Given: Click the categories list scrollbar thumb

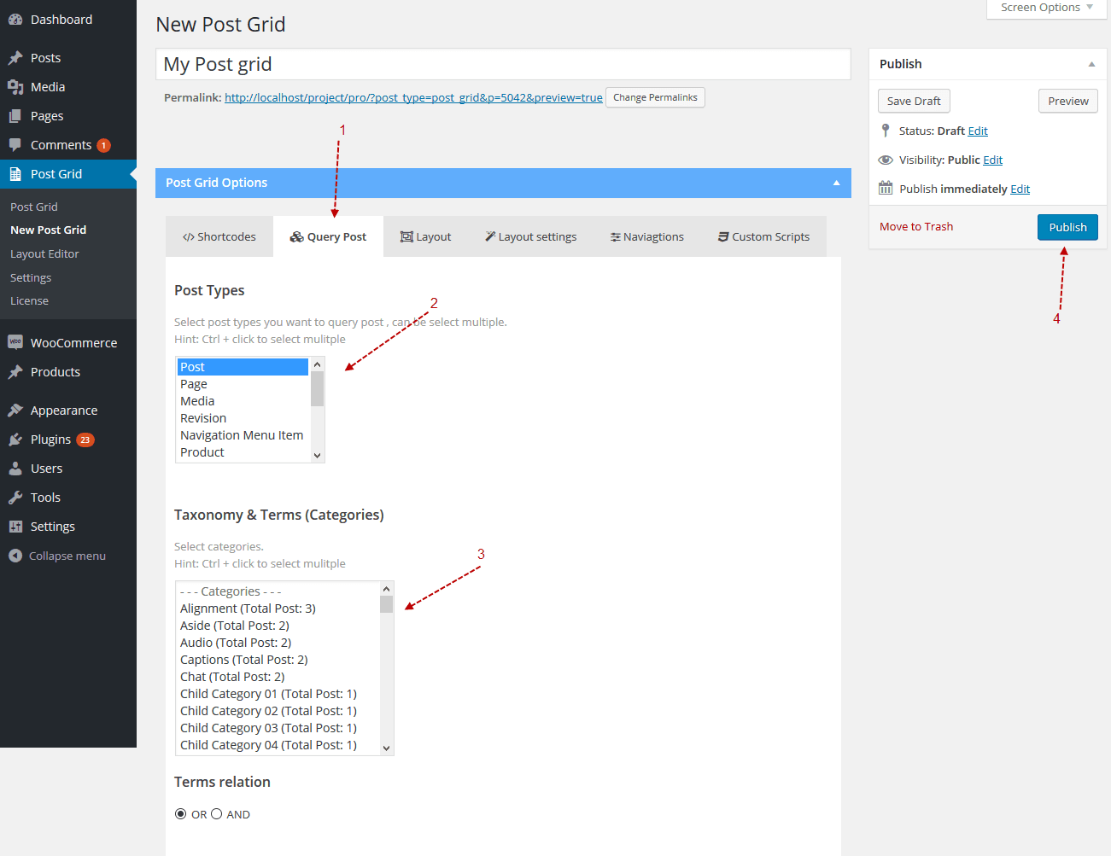Looking at the screenshot, I should pyautogui.click(x=387, y=604).
